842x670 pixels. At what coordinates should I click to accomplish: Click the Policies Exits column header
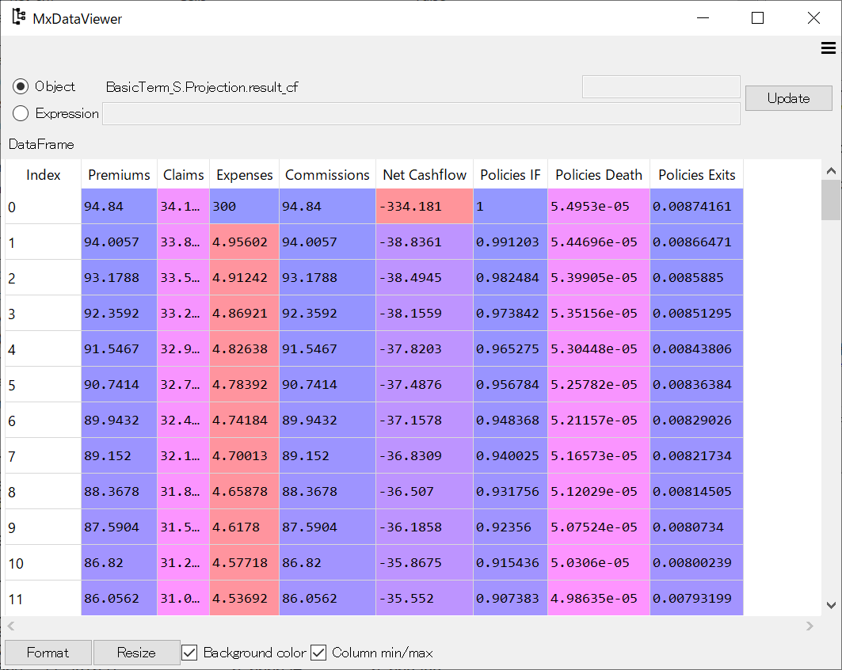tap(697, 174)
